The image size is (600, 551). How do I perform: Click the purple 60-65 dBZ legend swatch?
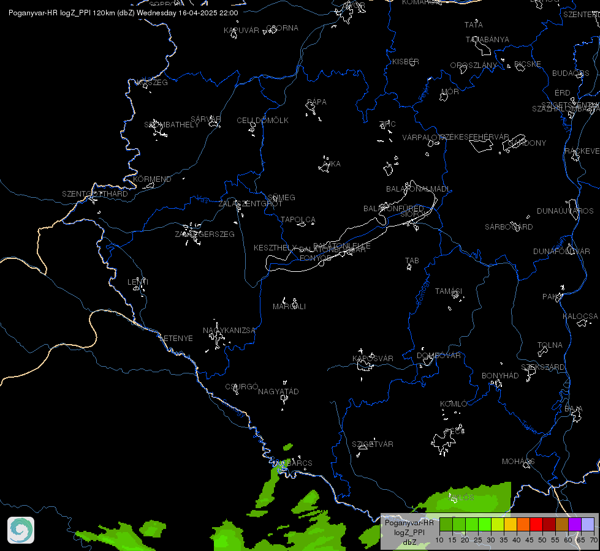click(x=575, y=524)
